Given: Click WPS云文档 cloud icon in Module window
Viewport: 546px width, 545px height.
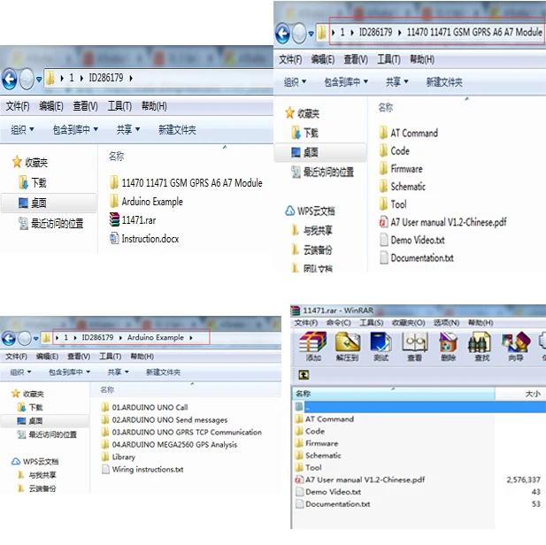Looking at the screenshot, I should coord(289,211).
